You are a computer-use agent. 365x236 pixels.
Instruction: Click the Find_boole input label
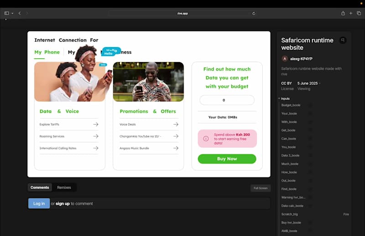pos(289,189)
